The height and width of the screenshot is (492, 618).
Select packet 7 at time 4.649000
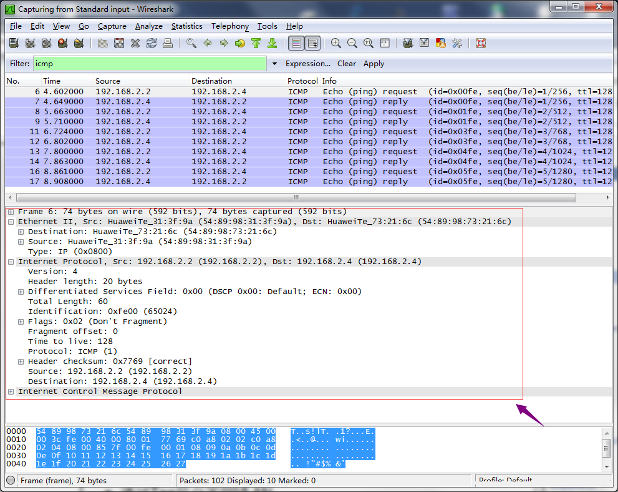[x=309, y=102]
